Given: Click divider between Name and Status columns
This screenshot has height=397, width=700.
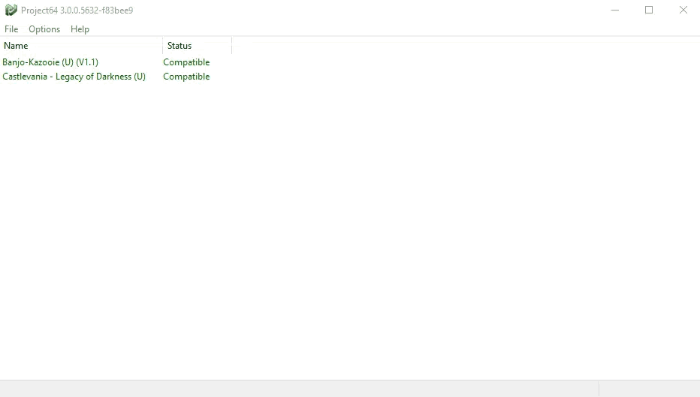Looking at the screenshot, I should point(162,46).
